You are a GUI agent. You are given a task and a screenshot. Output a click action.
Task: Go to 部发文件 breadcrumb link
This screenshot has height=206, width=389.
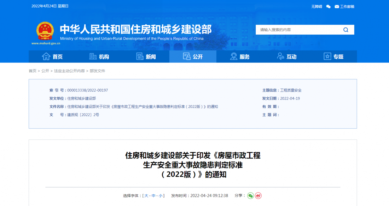click(x=98, y=71)
